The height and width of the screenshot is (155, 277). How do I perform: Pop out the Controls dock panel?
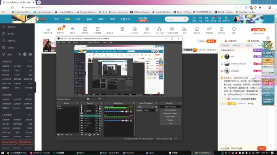coord(180,103)
